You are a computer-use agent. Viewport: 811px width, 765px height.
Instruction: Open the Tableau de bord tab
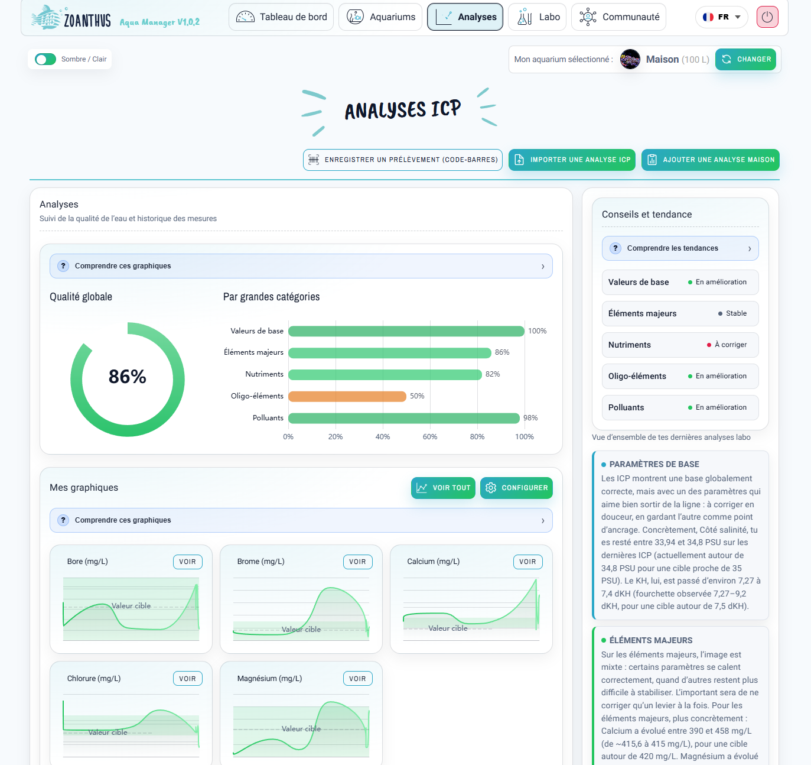tap(281, 17)
